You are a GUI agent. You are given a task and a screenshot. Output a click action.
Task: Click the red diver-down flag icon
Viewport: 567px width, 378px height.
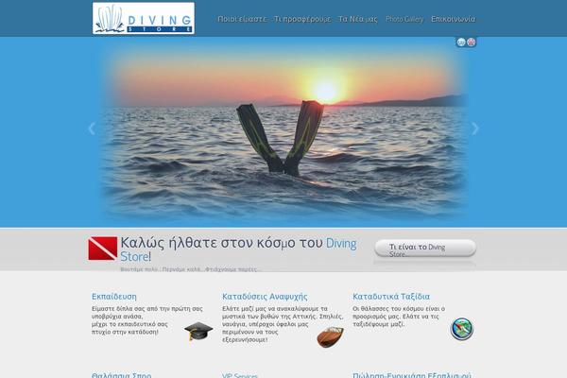tap(103, 249)
